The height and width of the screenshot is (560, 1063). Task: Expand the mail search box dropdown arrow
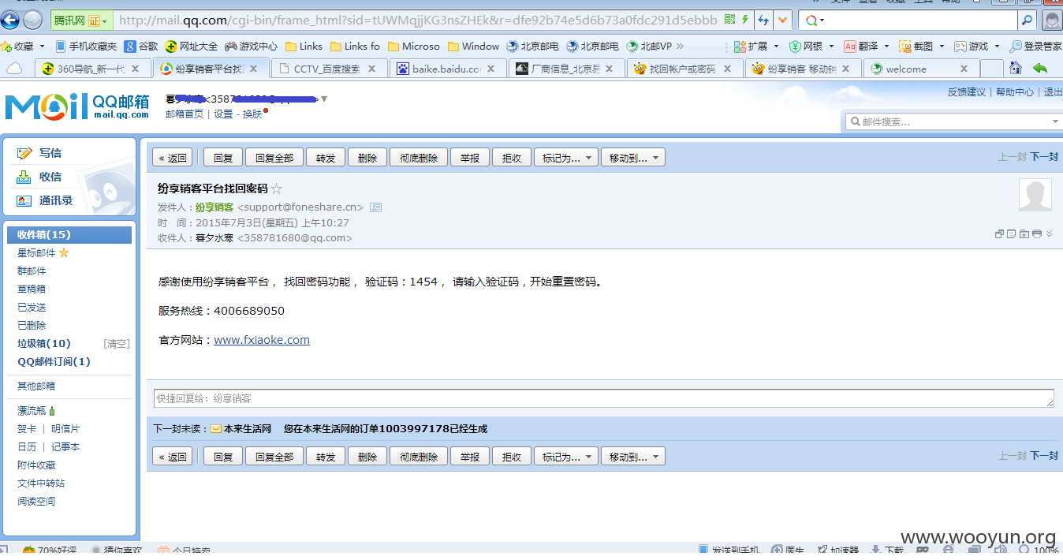pos(1055,121)
